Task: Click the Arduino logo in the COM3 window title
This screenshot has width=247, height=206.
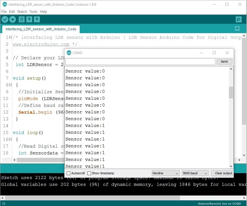Action: tap(69, 53)
